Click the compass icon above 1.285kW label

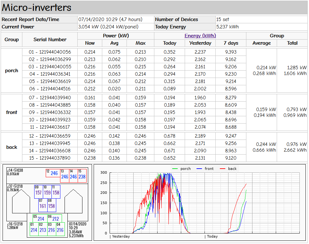[15, 224]
